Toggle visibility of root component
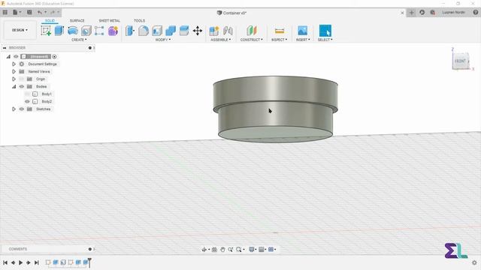The height and width of the screenshot is (270, 481). (16, 57)
